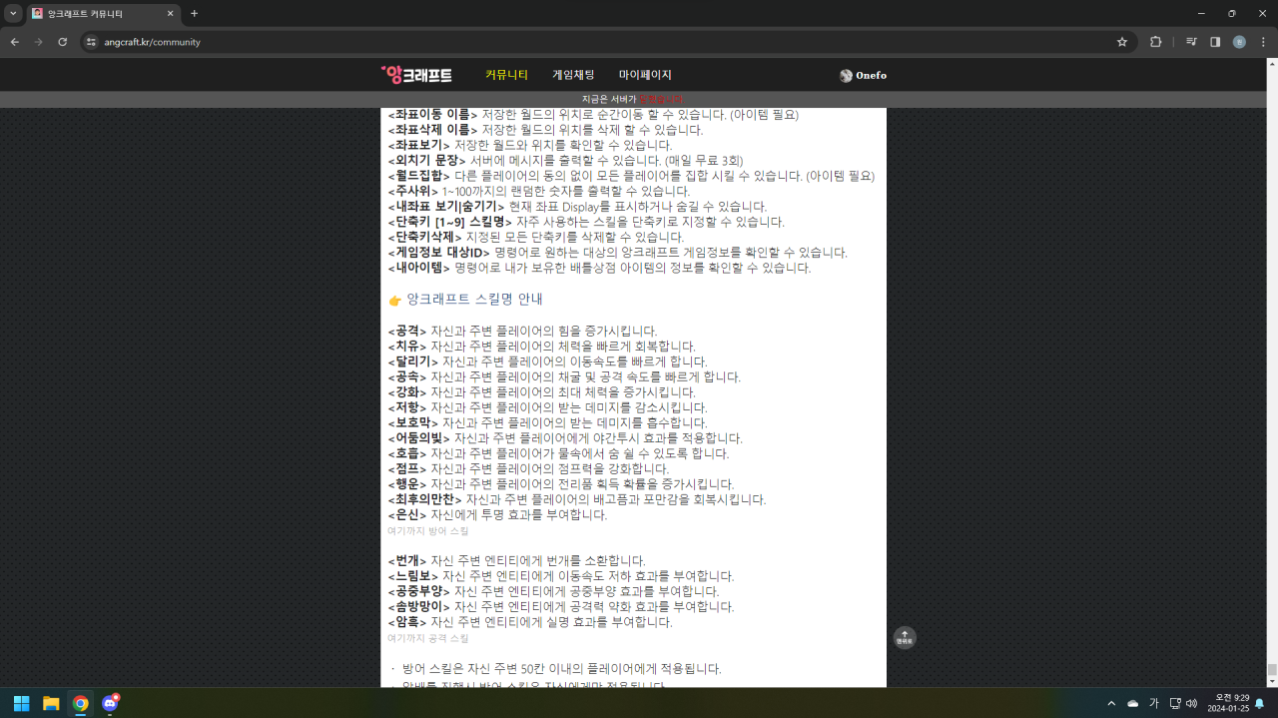Go back with the browser back arrow

[15, 42]
